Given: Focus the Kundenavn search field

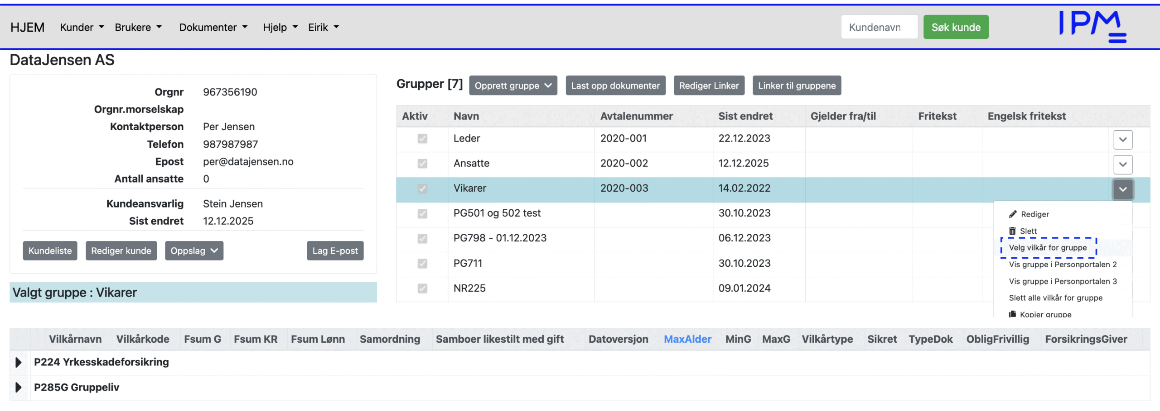Looking at the screenshot, I should point(879,28).
